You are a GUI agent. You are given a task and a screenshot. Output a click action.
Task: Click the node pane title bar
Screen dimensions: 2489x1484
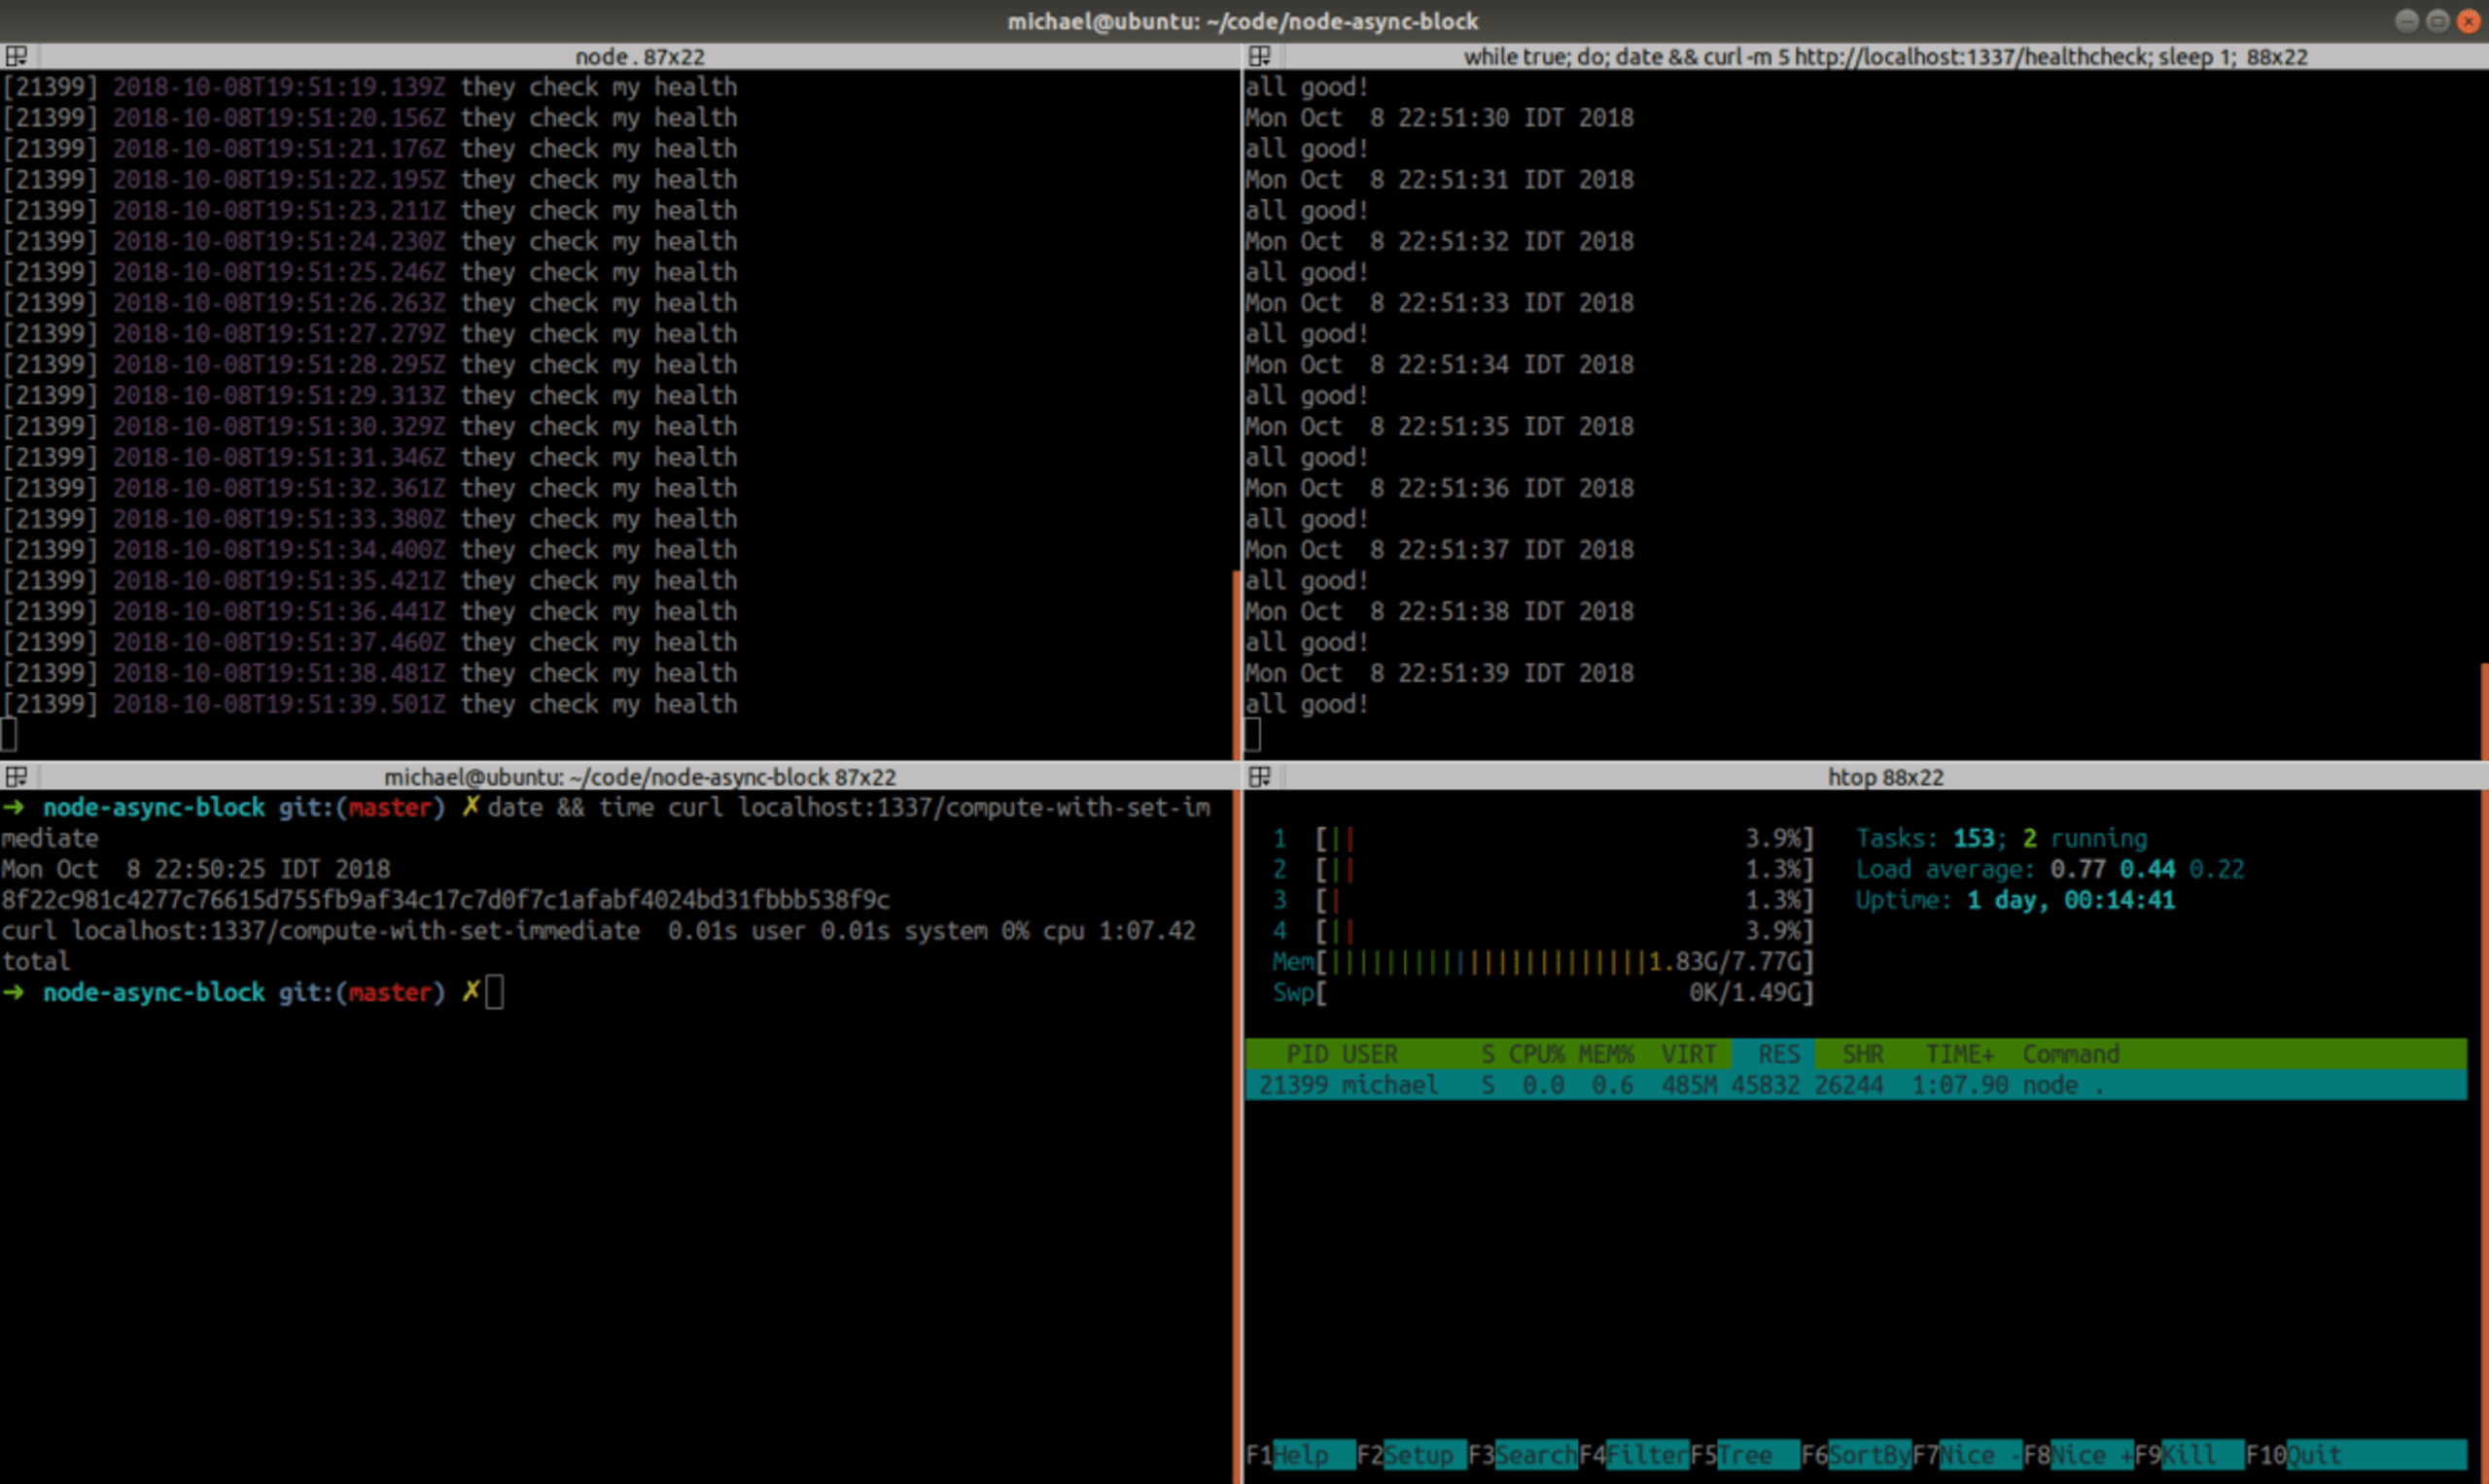[x=639, y=56]
